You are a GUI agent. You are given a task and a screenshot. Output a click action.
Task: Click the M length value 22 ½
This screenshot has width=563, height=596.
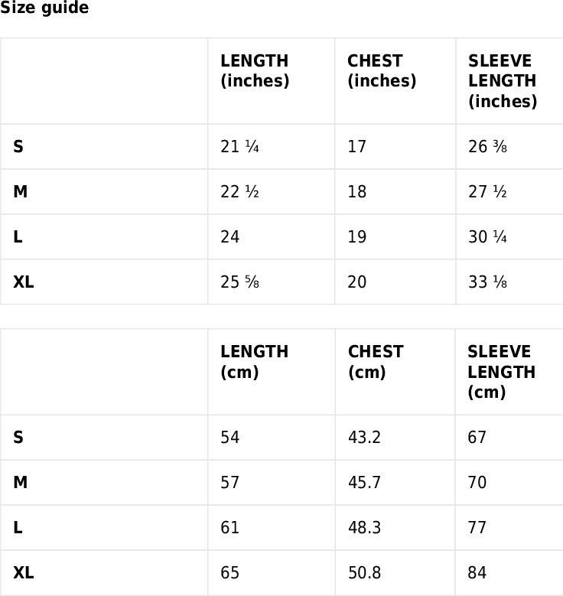[239, 191]
